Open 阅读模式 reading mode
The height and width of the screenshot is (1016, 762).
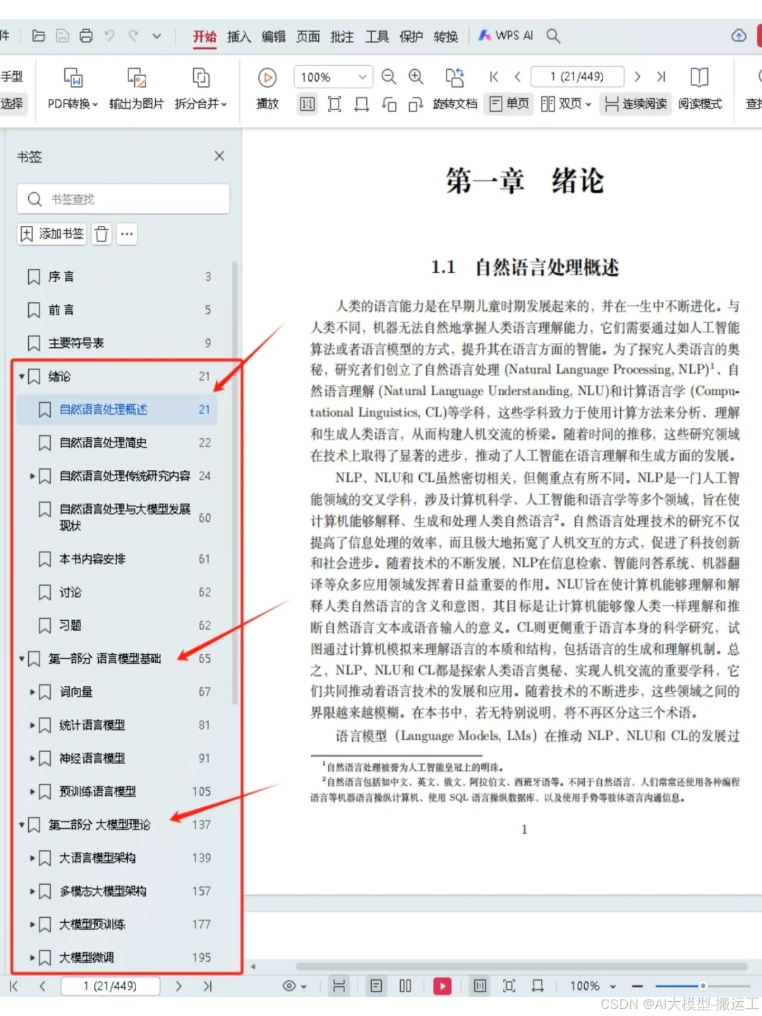(x=699, y=104)
